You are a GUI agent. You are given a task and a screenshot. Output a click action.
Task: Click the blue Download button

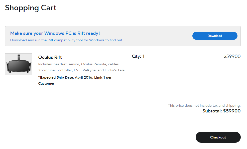click(x=215, y=36)
